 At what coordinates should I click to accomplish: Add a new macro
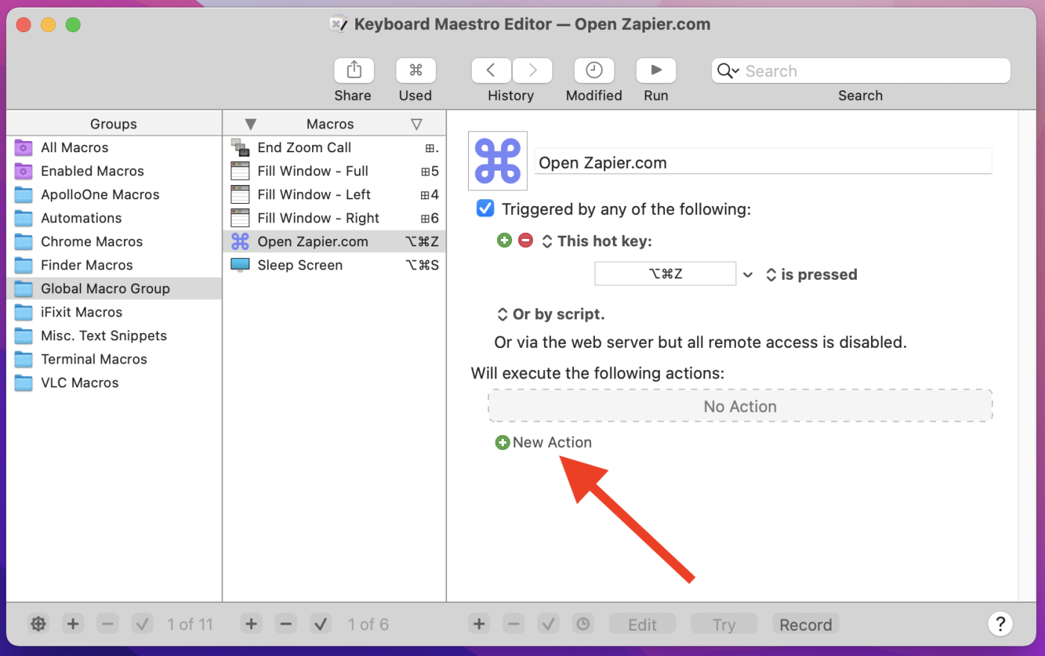coord(252,624)
